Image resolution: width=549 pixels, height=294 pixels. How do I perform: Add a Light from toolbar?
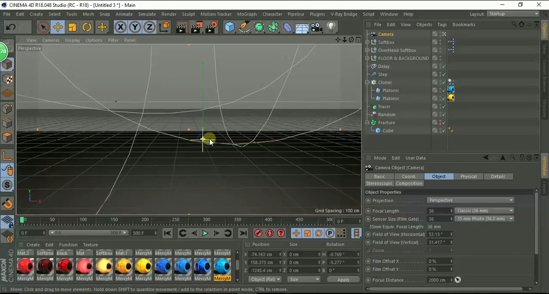click(331, 27)
